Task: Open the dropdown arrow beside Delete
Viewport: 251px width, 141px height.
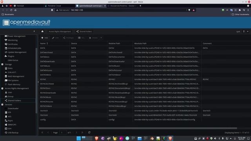Action: pyautogui.click(x=101, y=38)
